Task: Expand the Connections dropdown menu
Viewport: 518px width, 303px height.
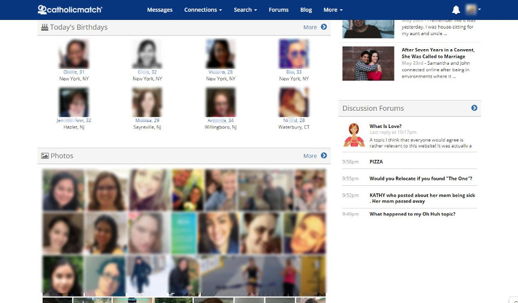Action: tap(203, 10)
